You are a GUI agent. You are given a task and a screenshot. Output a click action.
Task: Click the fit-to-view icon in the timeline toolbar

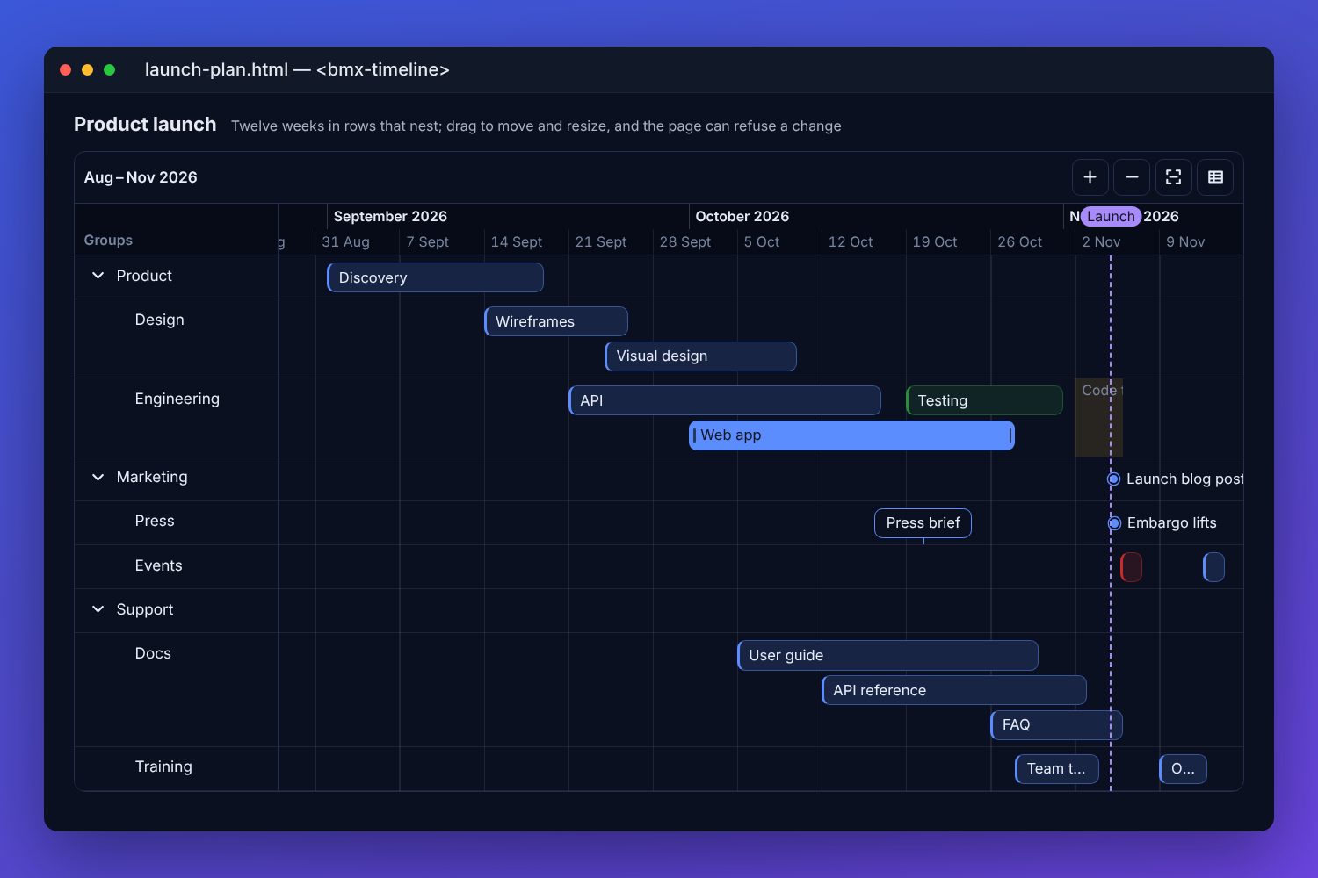coord(1174,177)
